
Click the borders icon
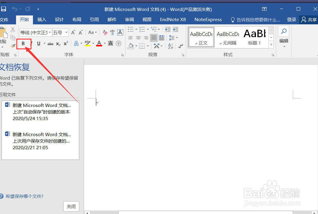(142, 46)
